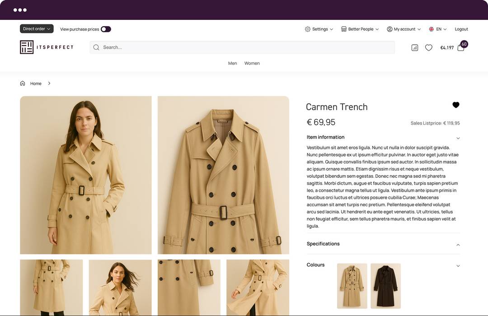Open the shopping bag with 60 badge
The image size is (488, 316).
tap(461, 47)
